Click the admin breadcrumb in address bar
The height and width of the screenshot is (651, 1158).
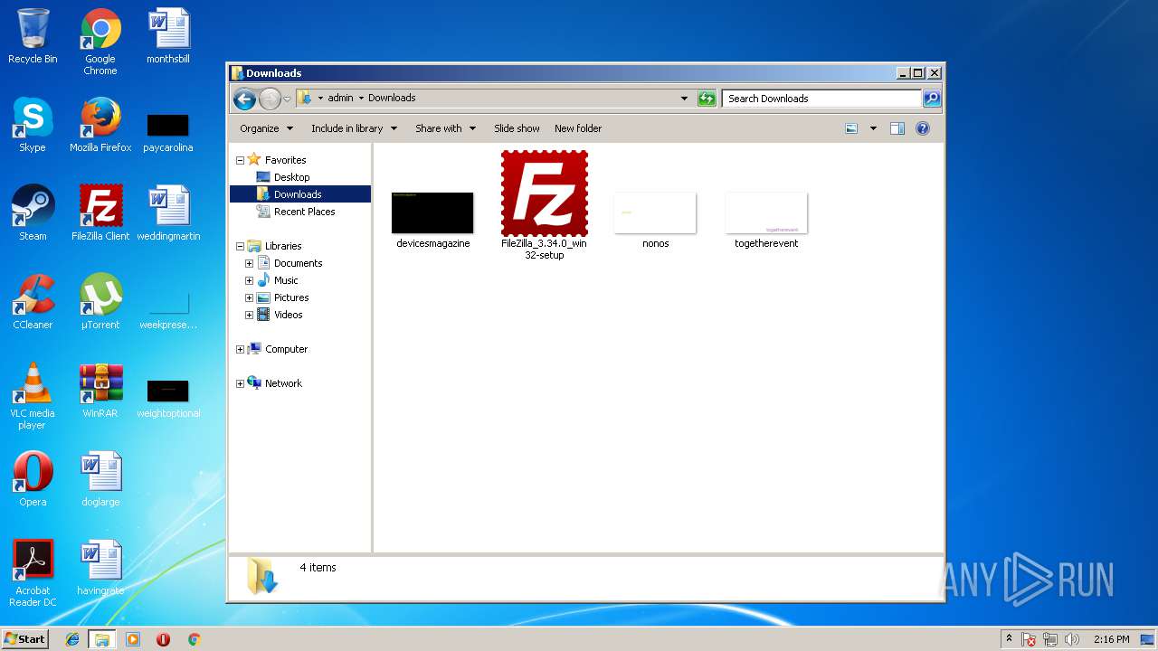[340, 98]
